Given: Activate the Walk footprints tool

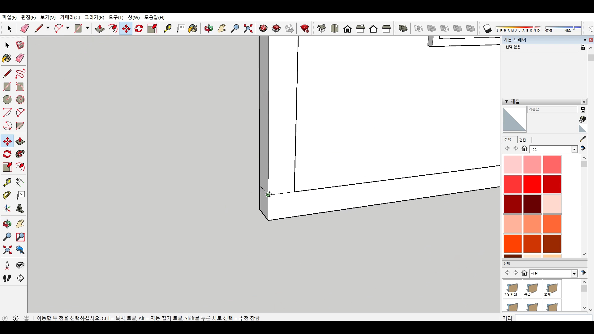Looking at the screenshot, I should tap(7, 278).
